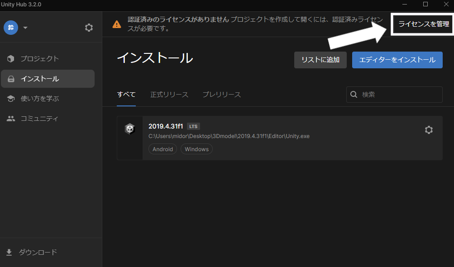
Task: Click the download arrow icon
Action: pyautogui.click(x=9, y=253)
